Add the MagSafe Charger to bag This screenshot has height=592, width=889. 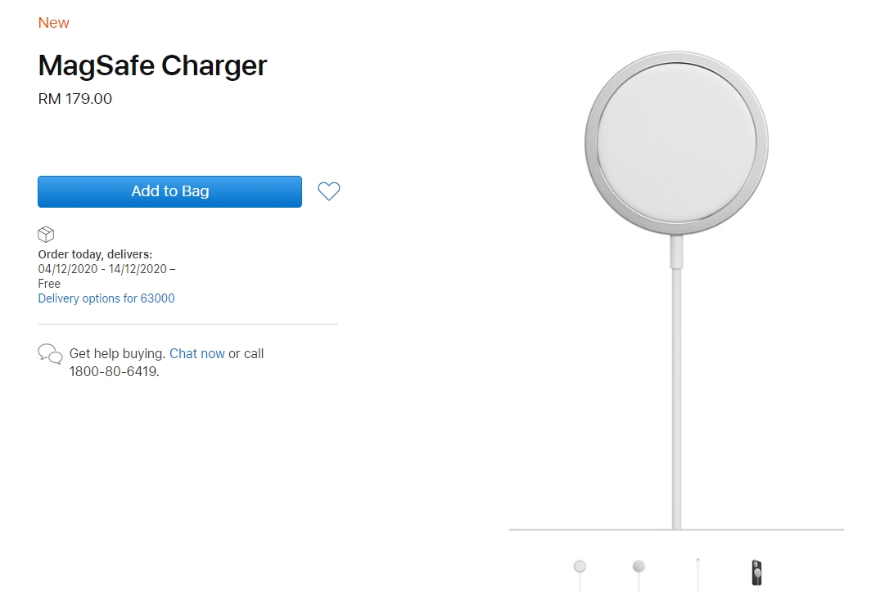[x=169, y=191]
